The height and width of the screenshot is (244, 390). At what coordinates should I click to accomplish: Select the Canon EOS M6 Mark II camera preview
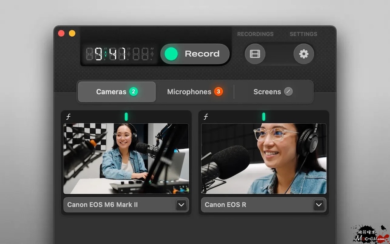click(126, 159)
